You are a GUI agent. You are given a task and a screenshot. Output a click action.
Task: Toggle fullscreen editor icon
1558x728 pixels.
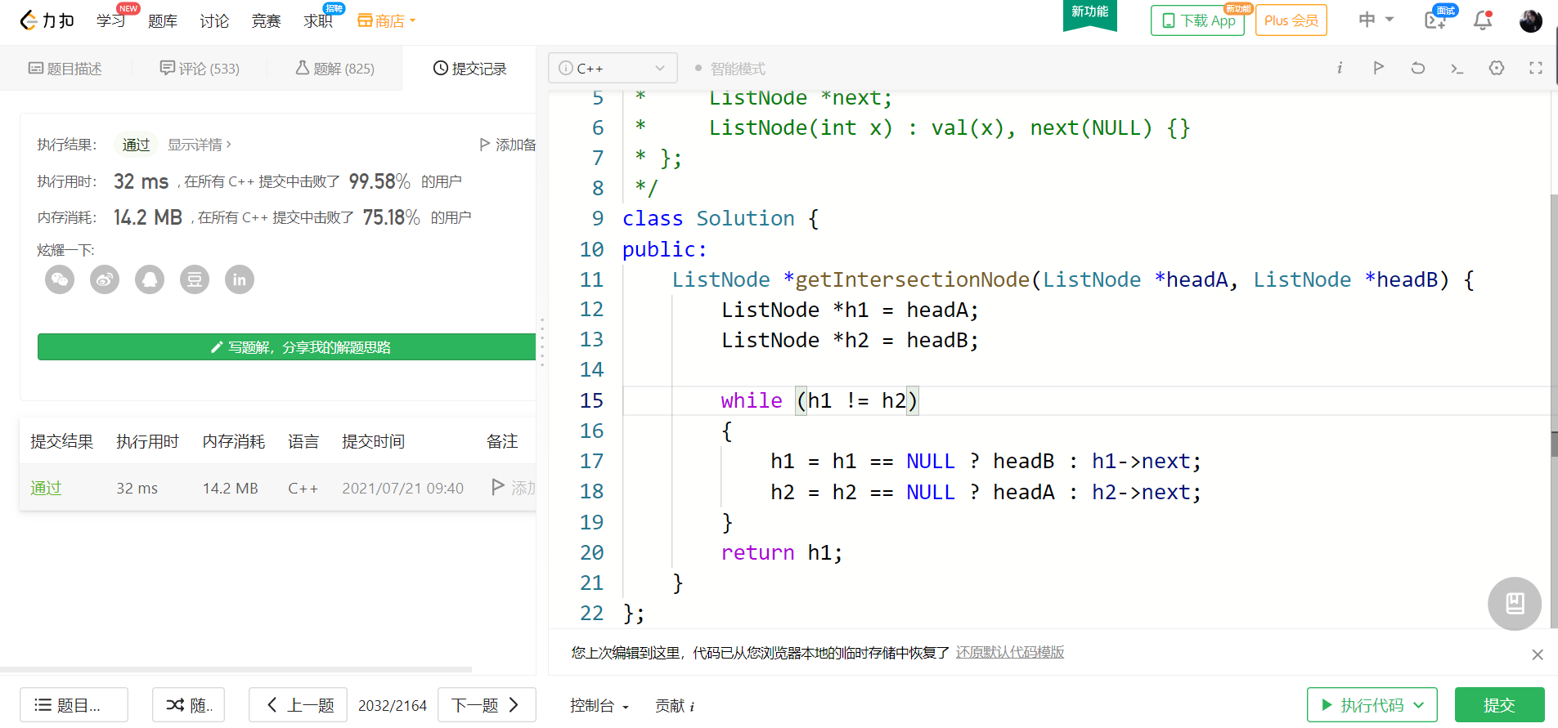pyautogui.click(x=1536, y=68)
